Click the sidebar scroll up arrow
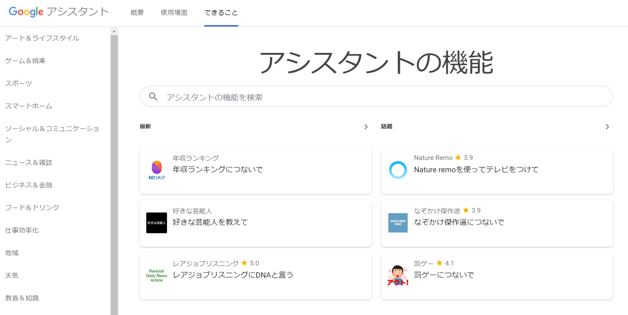This screenshot has width=628, height=315. 114,31
